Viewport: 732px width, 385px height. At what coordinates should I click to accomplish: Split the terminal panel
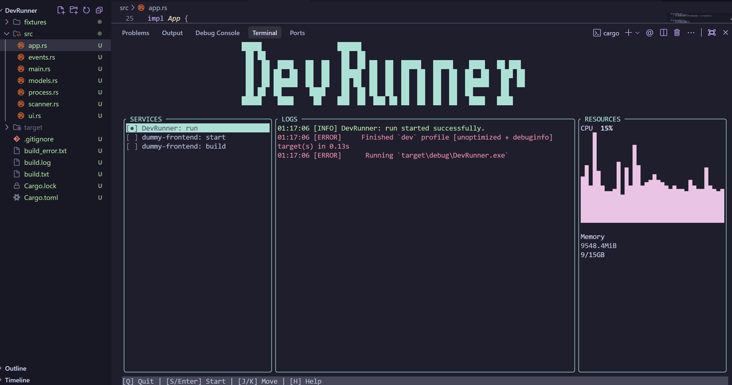point(663,33)
